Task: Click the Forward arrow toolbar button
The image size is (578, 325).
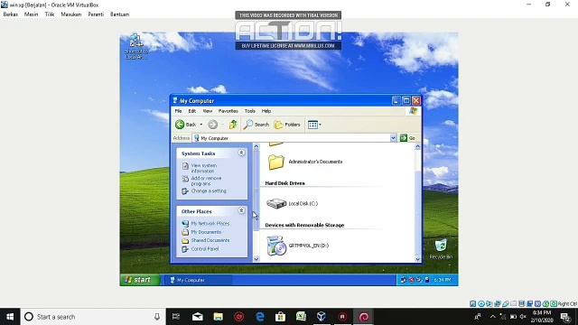Action: pos(213,125)
